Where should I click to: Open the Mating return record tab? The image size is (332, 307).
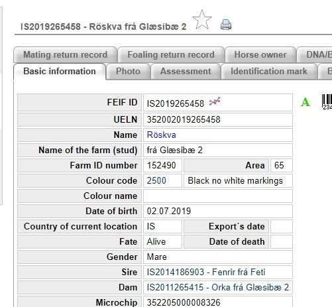[66, 55]
